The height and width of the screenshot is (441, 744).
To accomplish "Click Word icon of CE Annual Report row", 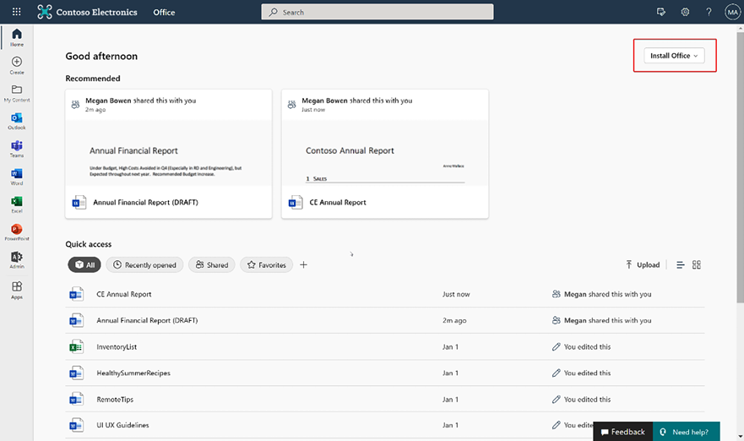I will [x=76, y=294].
